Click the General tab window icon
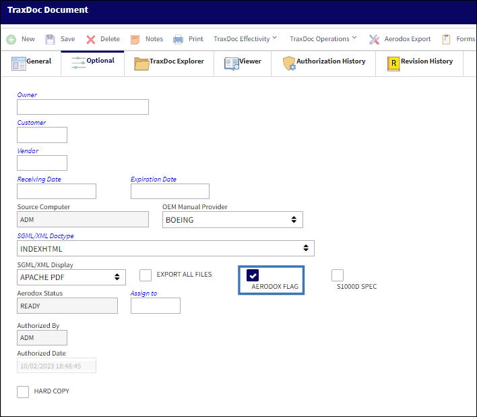Image resolution: width=477 pixels, height=417 pixels. tap(19, 63)
